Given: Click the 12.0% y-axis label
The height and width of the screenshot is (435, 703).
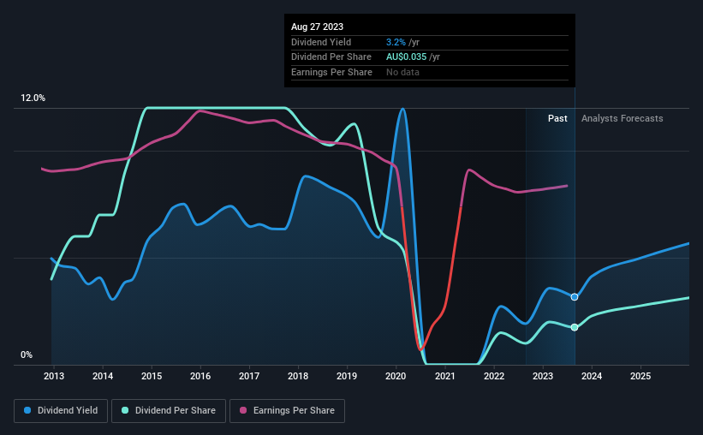Looking at the screenshot, I should (33, 98).
